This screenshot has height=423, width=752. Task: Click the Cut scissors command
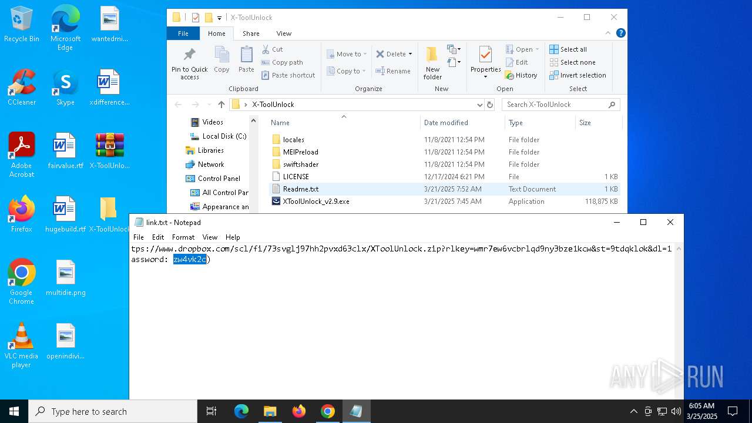[273, 49]
